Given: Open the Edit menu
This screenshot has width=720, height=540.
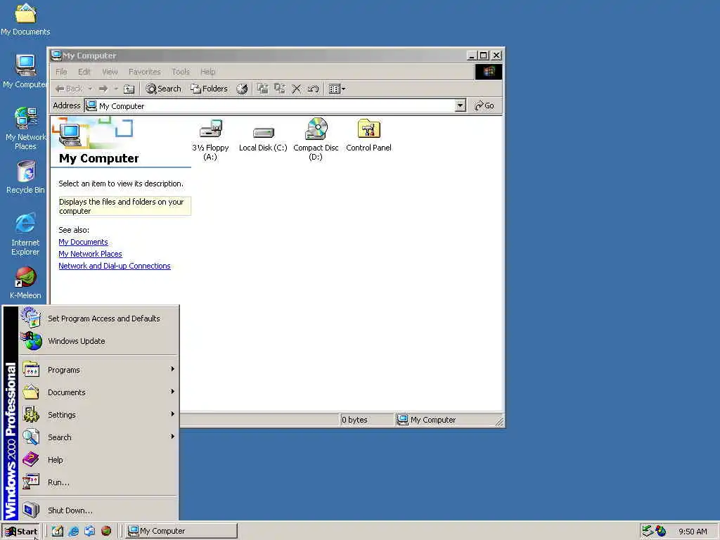Looking at the screenshot, I should tap(84, 72).
